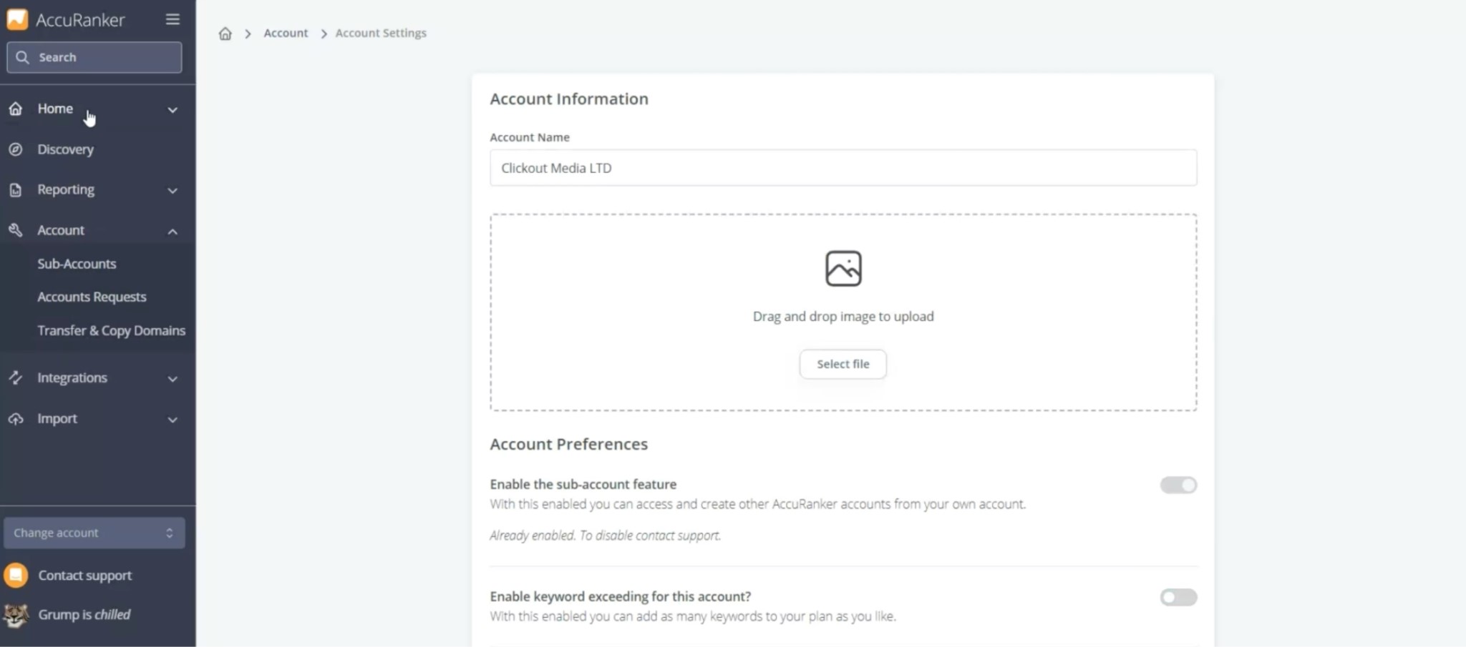
Task: Click the Home house icon in sidebar
Action: (16, 109)
